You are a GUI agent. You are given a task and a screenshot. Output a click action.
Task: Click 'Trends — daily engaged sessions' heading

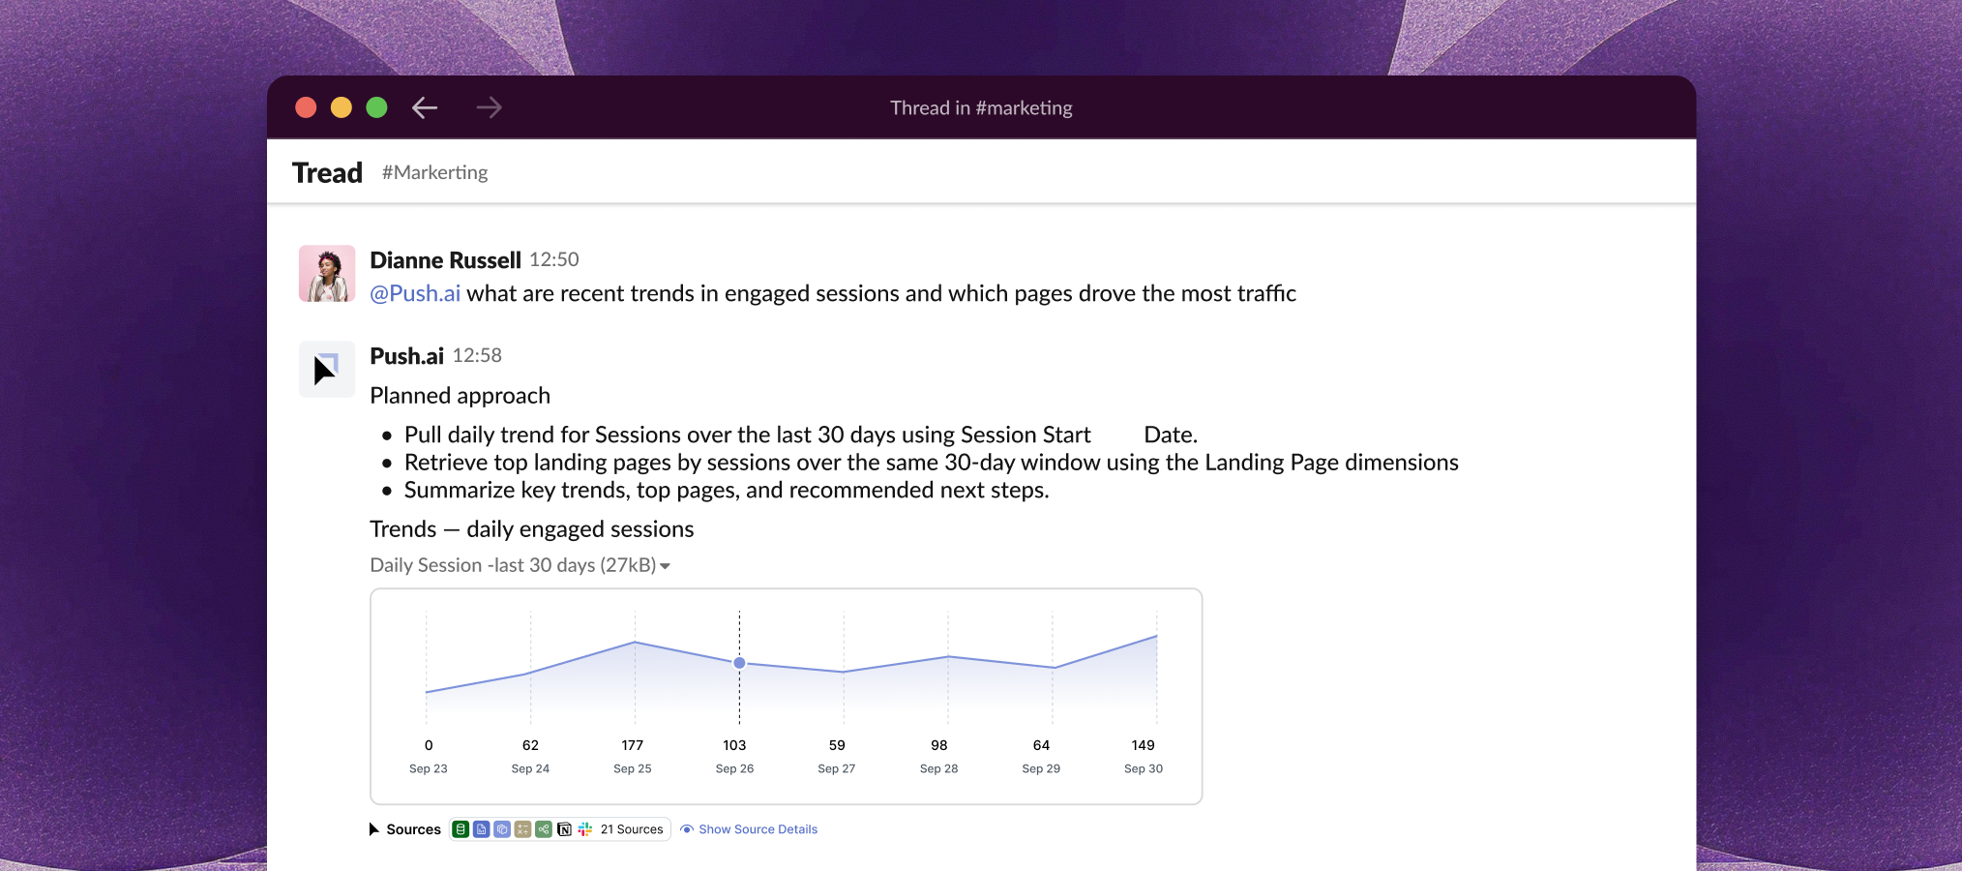pos(532,529)
